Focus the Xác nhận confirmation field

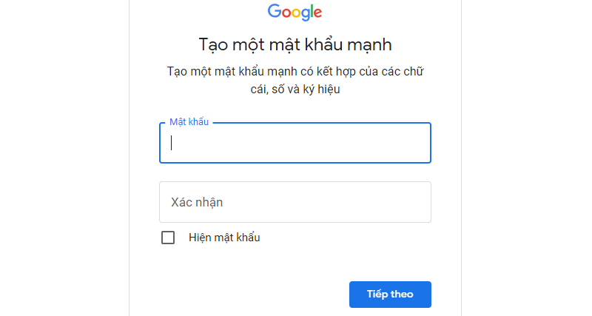coord(295,202)
